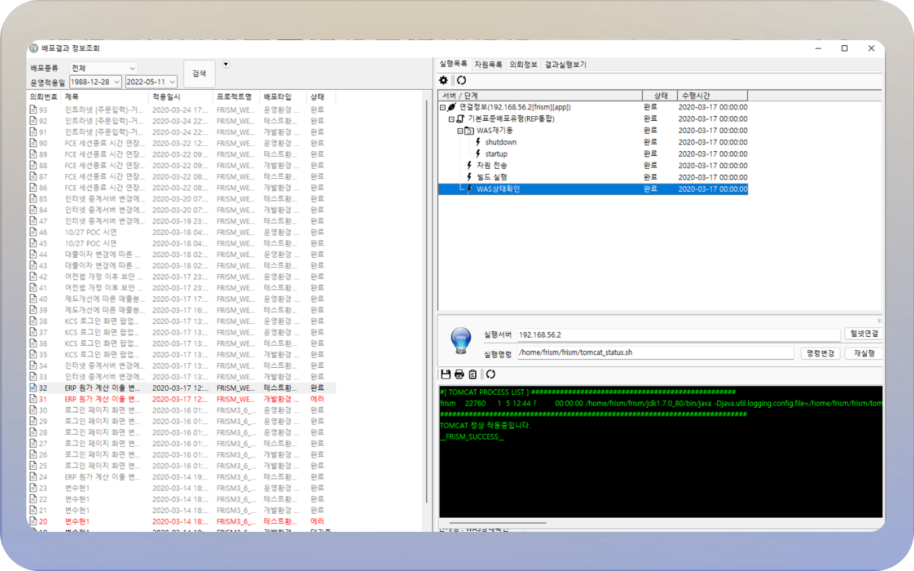Click the 수행시간 column header
Image resolution: width=914 pixels, height=571 pixels.
(x=712, y=96)
